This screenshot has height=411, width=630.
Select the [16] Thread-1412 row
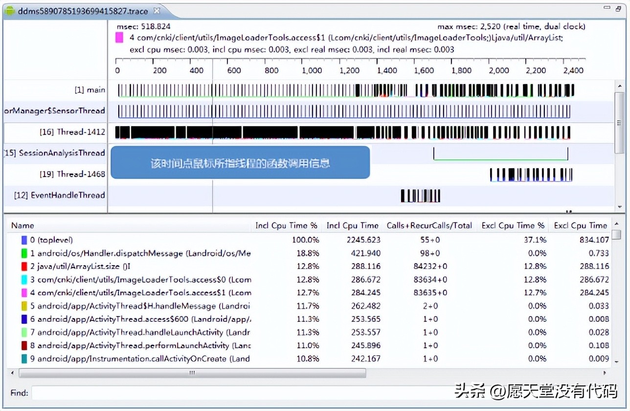point(73,132)
